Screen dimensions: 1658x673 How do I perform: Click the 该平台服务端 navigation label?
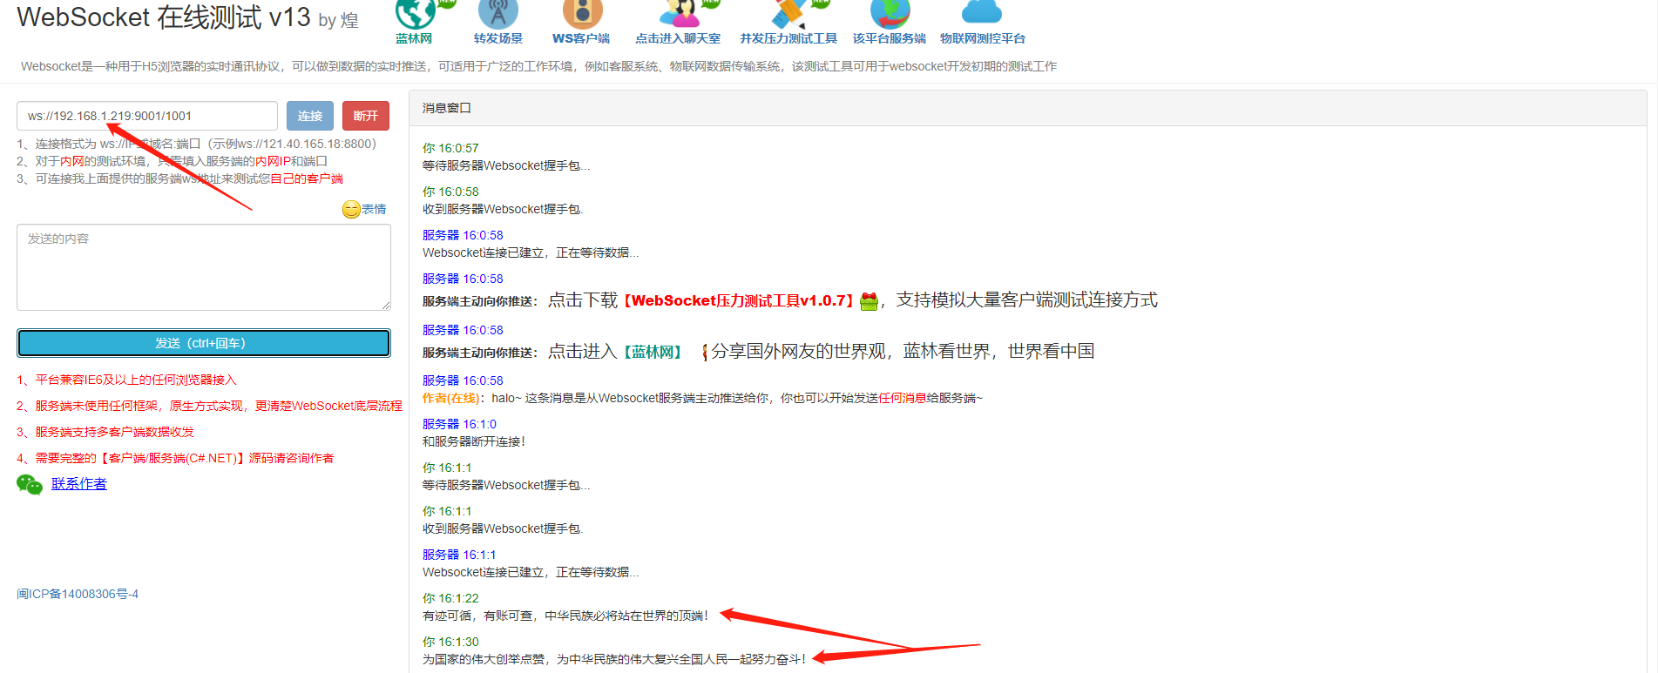point(890,38)
